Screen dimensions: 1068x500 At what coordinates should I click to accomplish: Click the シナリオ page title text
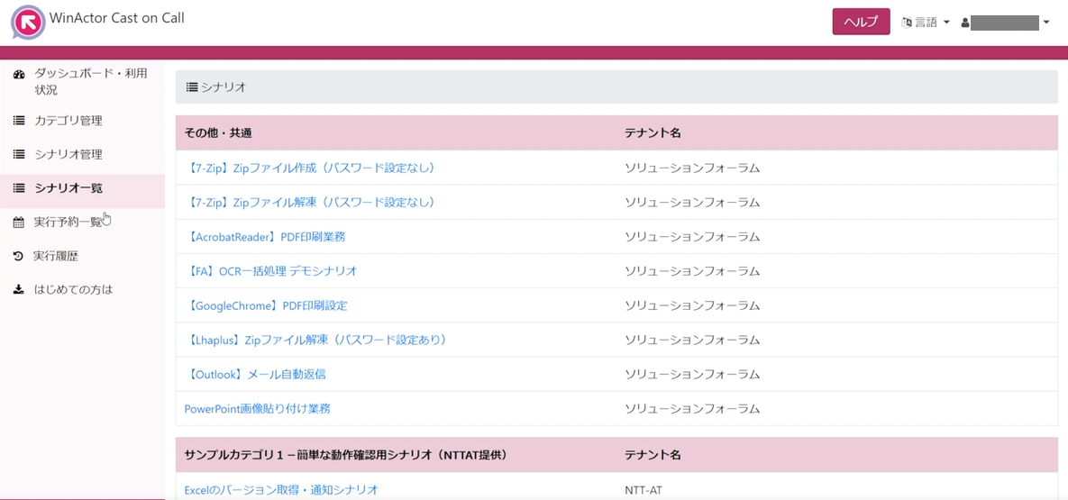pos(224,87)
